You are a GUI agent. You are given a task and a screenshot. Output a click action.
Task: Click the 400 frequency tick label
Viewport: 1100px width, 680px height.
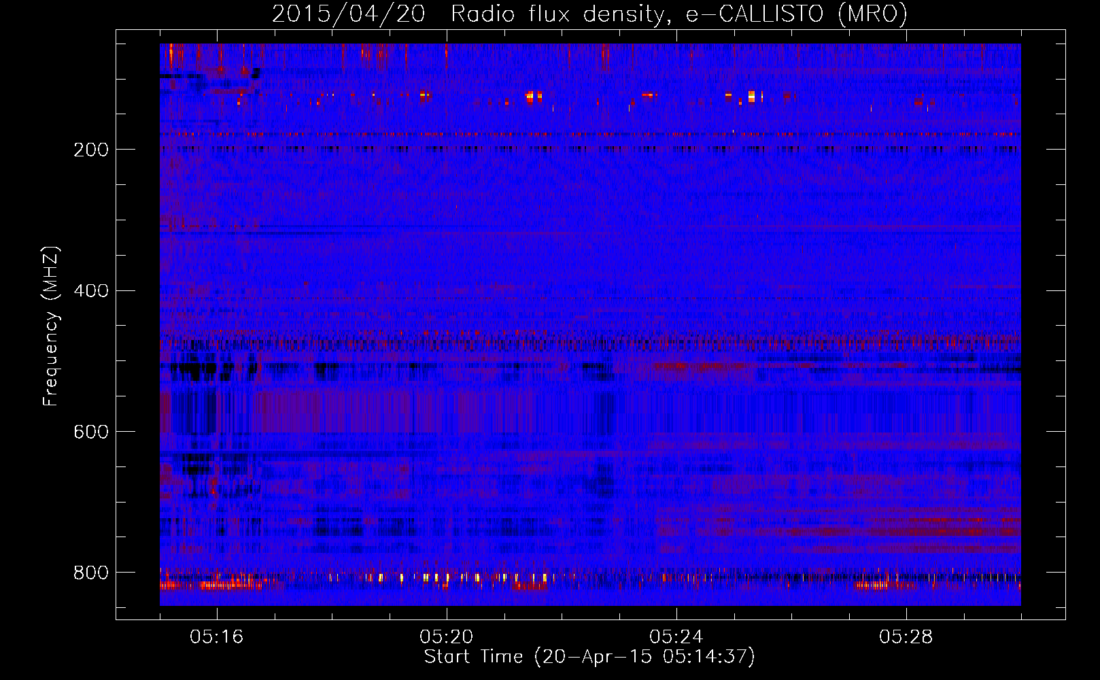[x=91, y=291]
